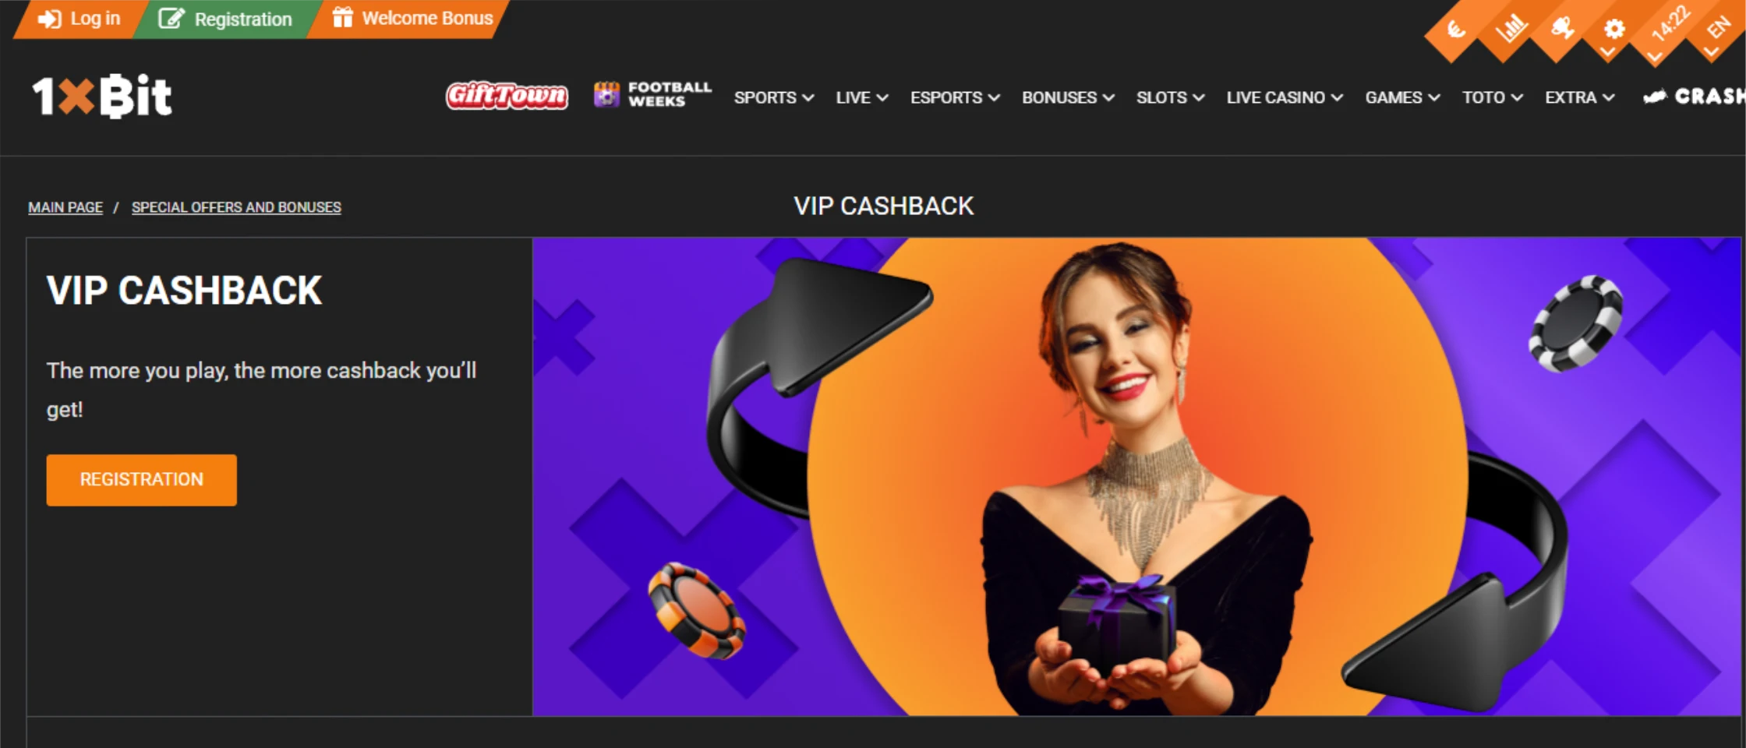Follow the MAIN PAGE breadcrumb link
The width and height of the screenshot is (1746, 748).
click(65, 207)
